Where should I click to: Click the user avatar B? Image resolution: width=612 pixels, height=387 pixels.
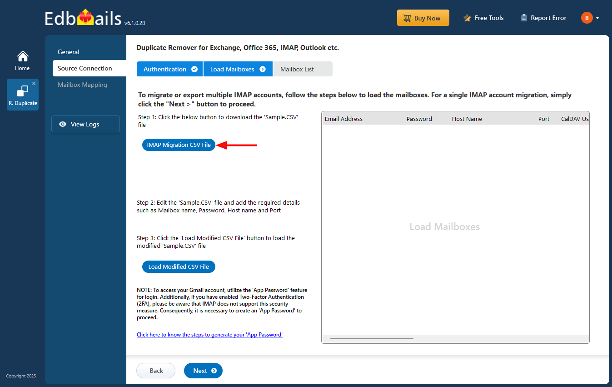[x=587, y=18]
